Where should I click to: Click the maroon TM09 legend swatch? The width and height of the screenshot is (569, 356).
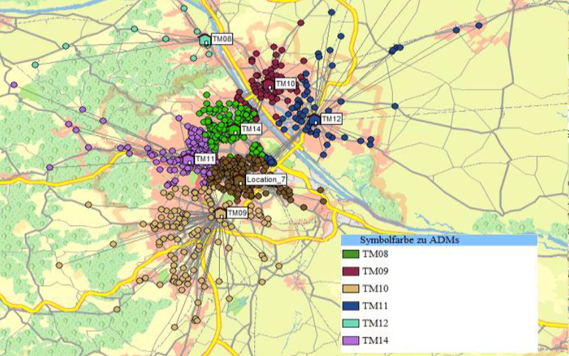(351, 271)
